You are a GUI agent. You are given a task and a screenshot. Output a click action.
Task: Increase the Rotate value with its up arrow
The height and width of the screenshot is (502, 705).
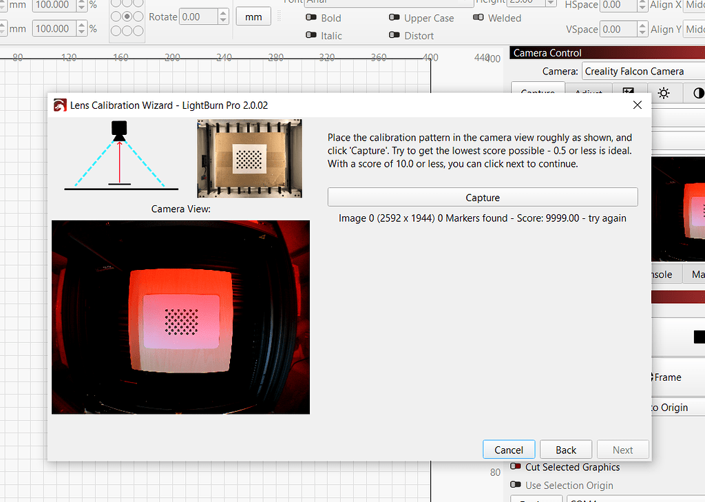[x=224, y=12]
